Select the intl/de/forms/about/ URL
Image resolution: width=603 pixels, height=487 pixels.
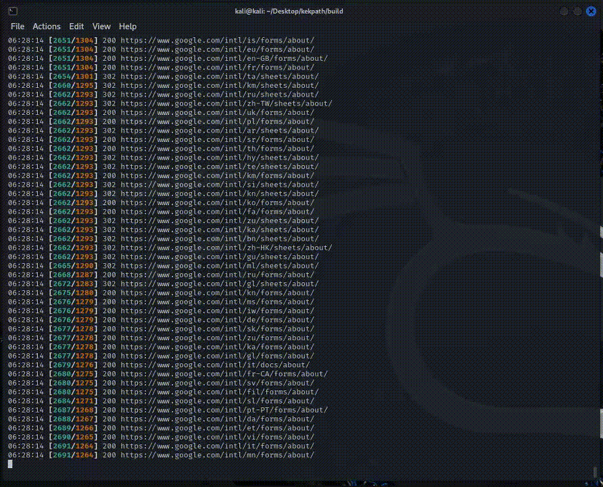click(x=217, y=320)
